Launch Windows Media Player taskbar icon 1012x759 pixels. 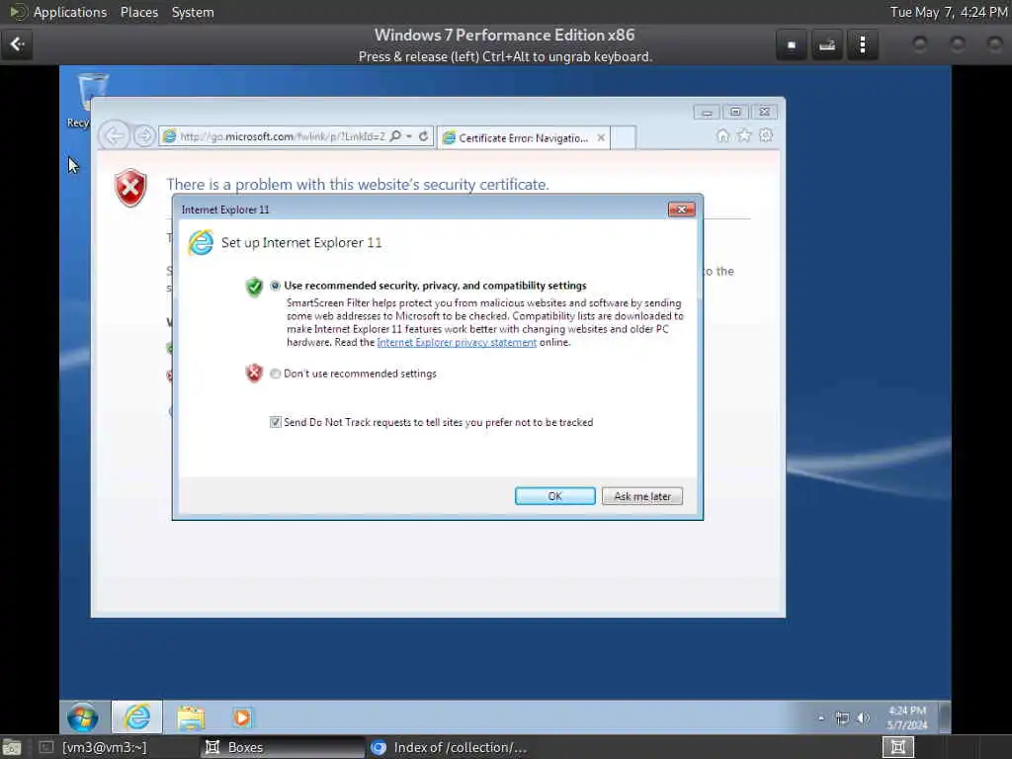242,717
